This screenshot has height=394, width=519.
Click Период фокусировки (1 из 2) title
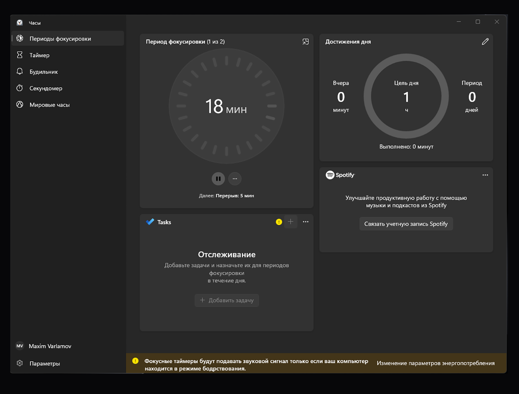click(185, 42)
